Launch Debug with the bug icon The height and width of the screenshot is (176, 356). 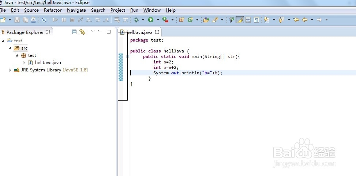click(x=136, y=20)
